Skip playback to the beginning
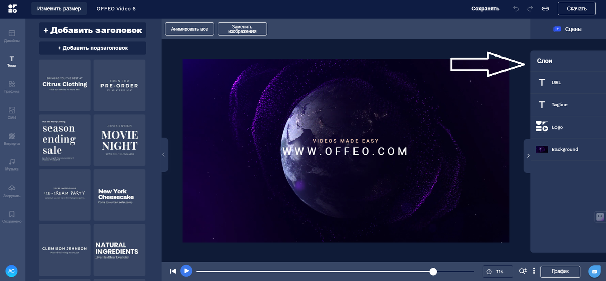 click(x=173, y=271)
